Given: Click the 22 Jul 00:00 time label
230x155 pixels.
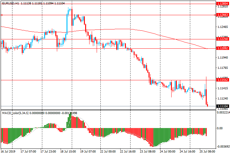Looking at the screenshot, I should point(108,151).
